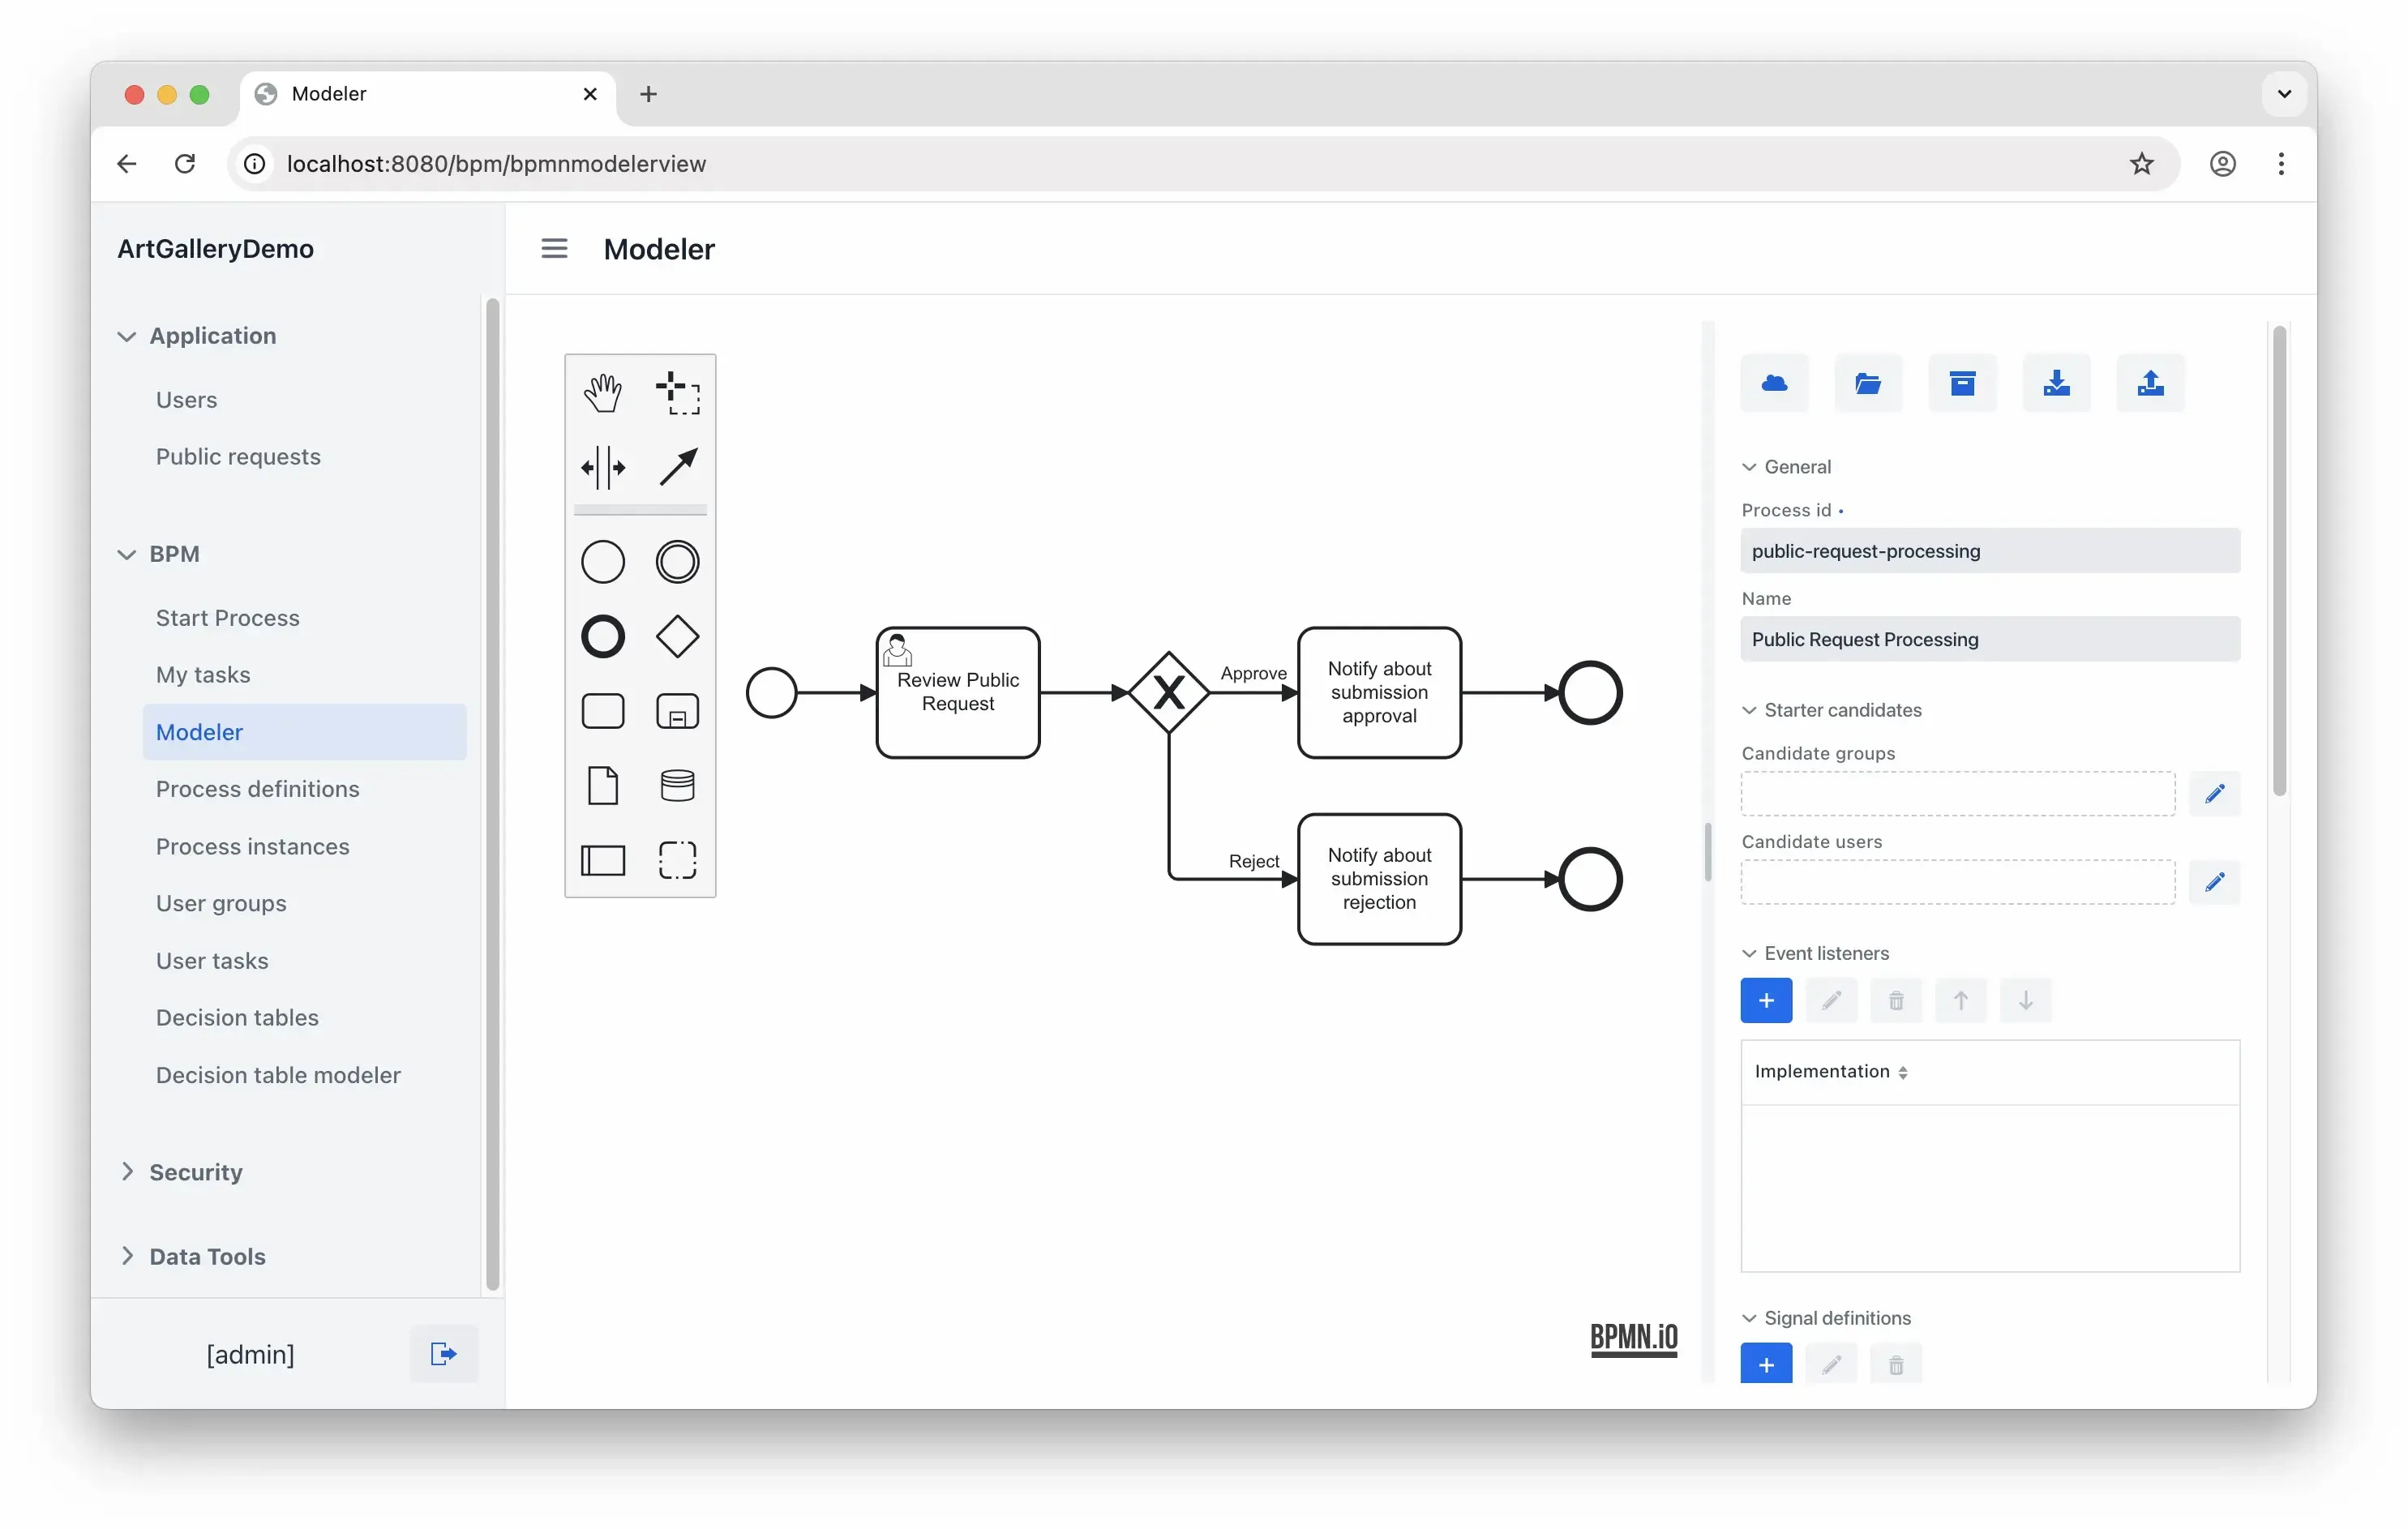Add a new event listener

pyautogui.click(x=1765, y=1000)
